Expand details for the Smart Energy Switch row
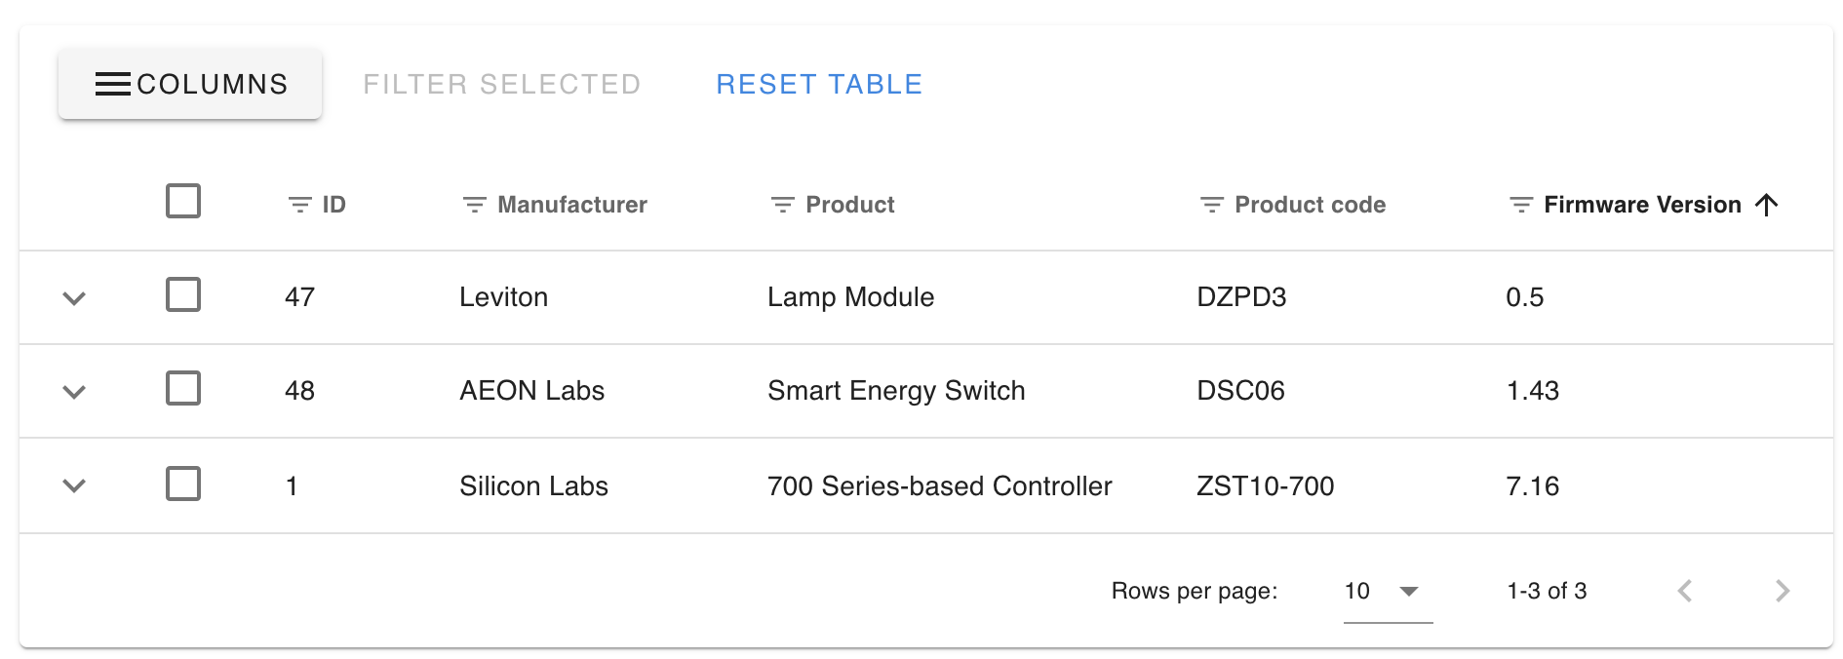 74,392
